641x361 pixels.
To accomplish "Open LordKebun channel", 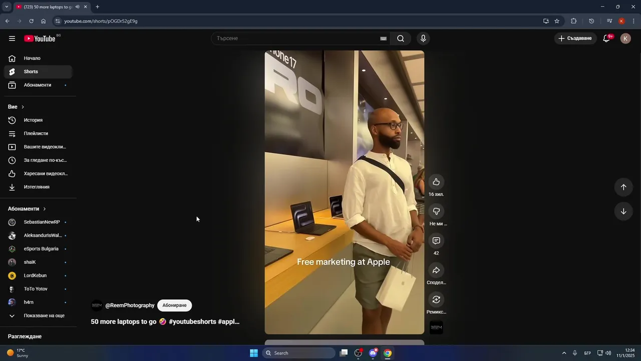I will click(x=38, y=276).
